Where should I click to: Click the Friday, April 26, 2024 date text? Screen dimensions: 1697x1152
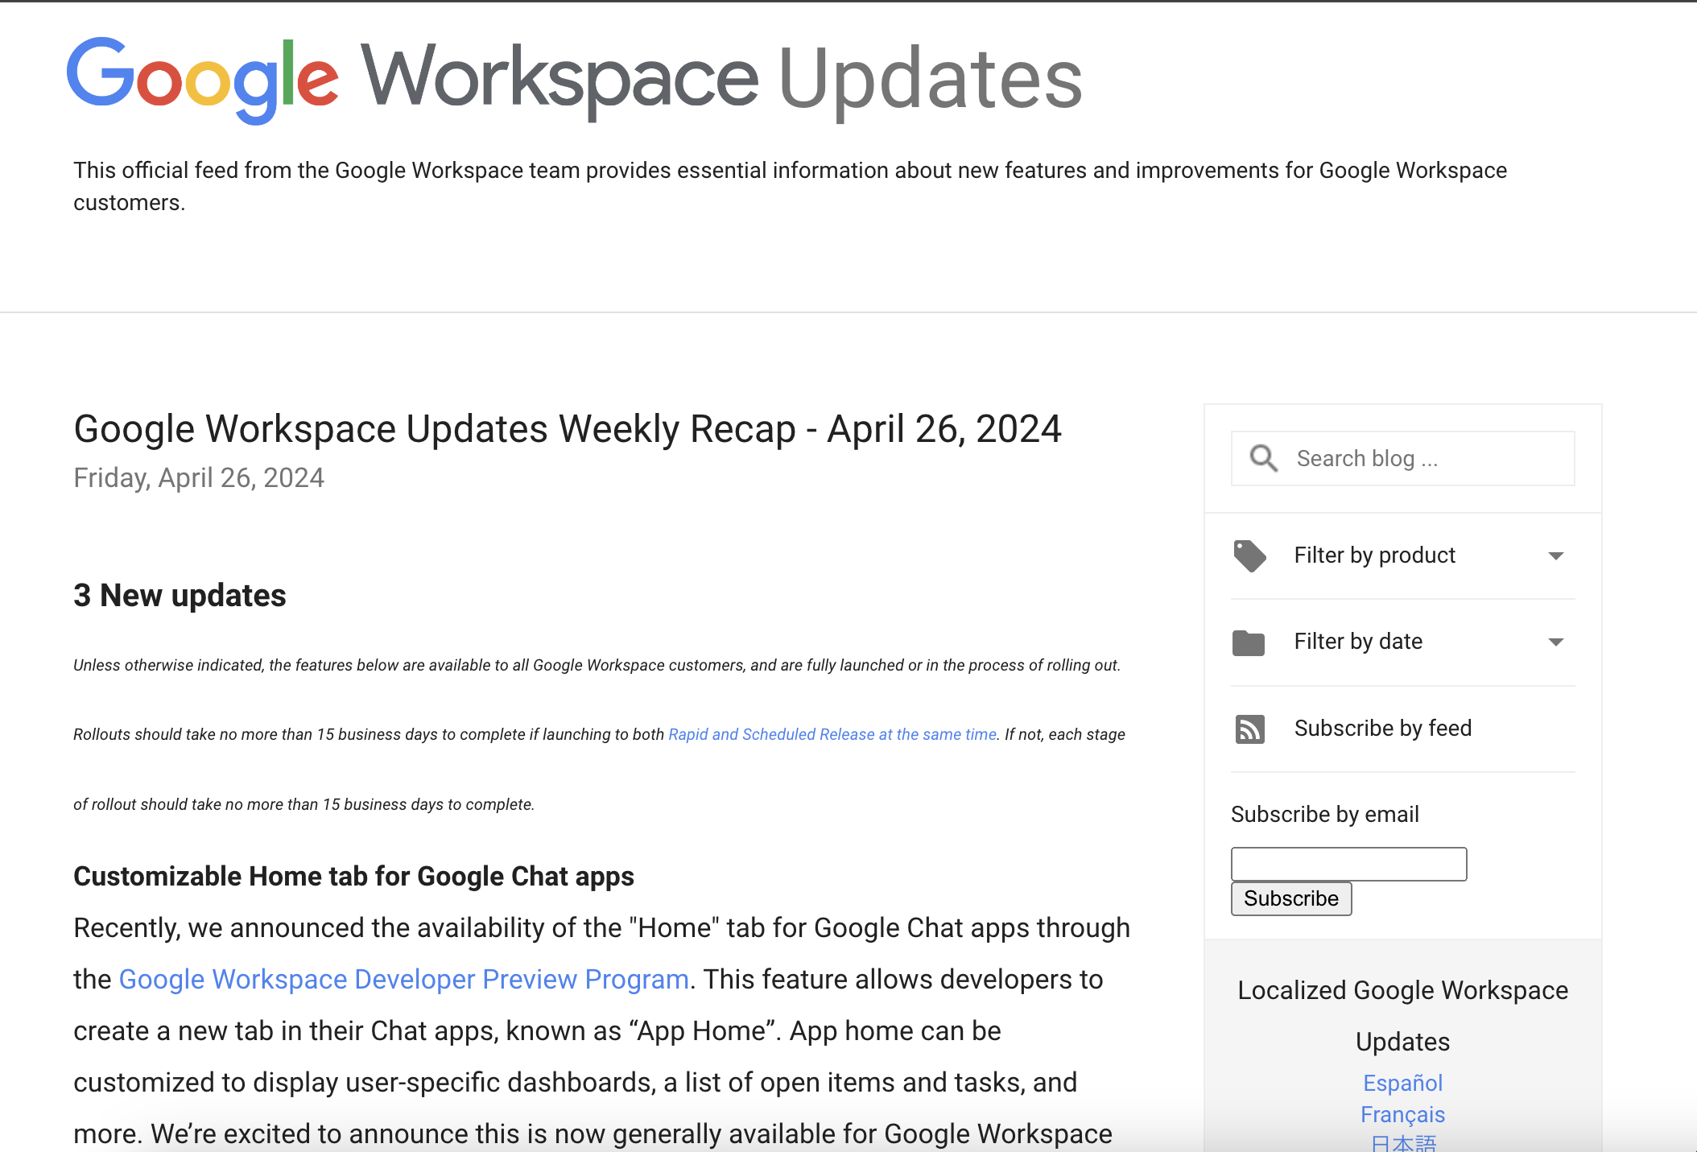198,477
